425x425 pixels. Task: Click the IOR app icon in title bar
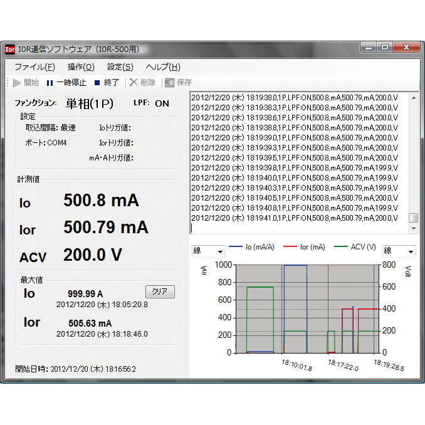click(11, 48)
